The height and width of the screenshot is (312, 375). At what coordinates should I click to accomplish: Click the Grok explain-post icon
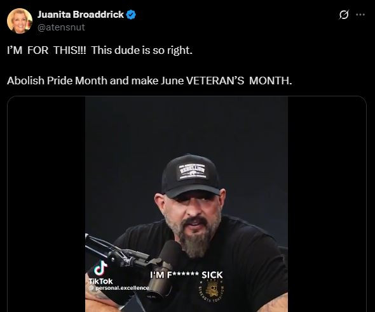[x=344, y=15]
